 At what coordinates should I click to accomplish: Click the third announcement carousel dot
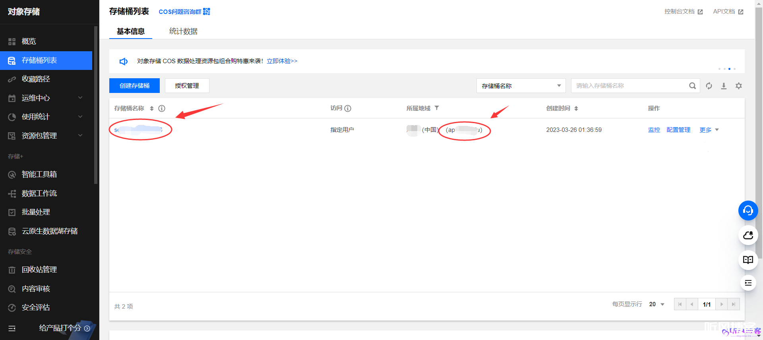pos(729,69)
